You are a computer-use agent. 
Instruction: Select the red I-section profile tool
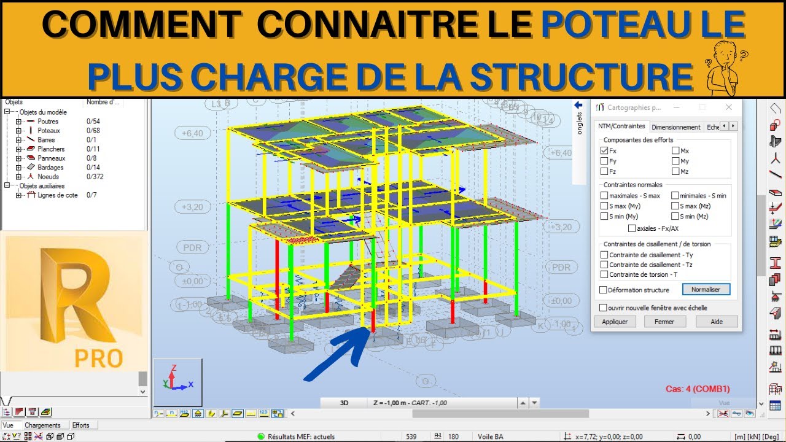[x=775, y=262]
